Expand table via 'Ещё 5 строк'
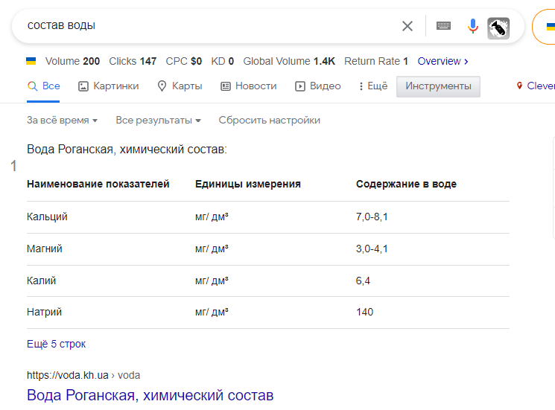This screenshot has height=410, width=555. pos(57,345)
